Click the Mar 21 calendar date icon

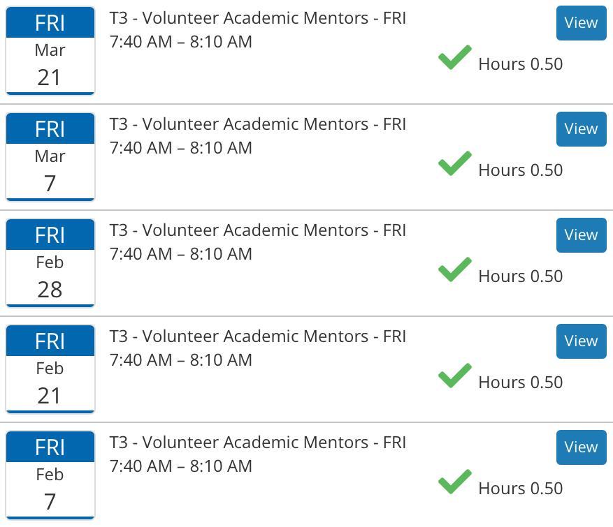click(50, 51)
